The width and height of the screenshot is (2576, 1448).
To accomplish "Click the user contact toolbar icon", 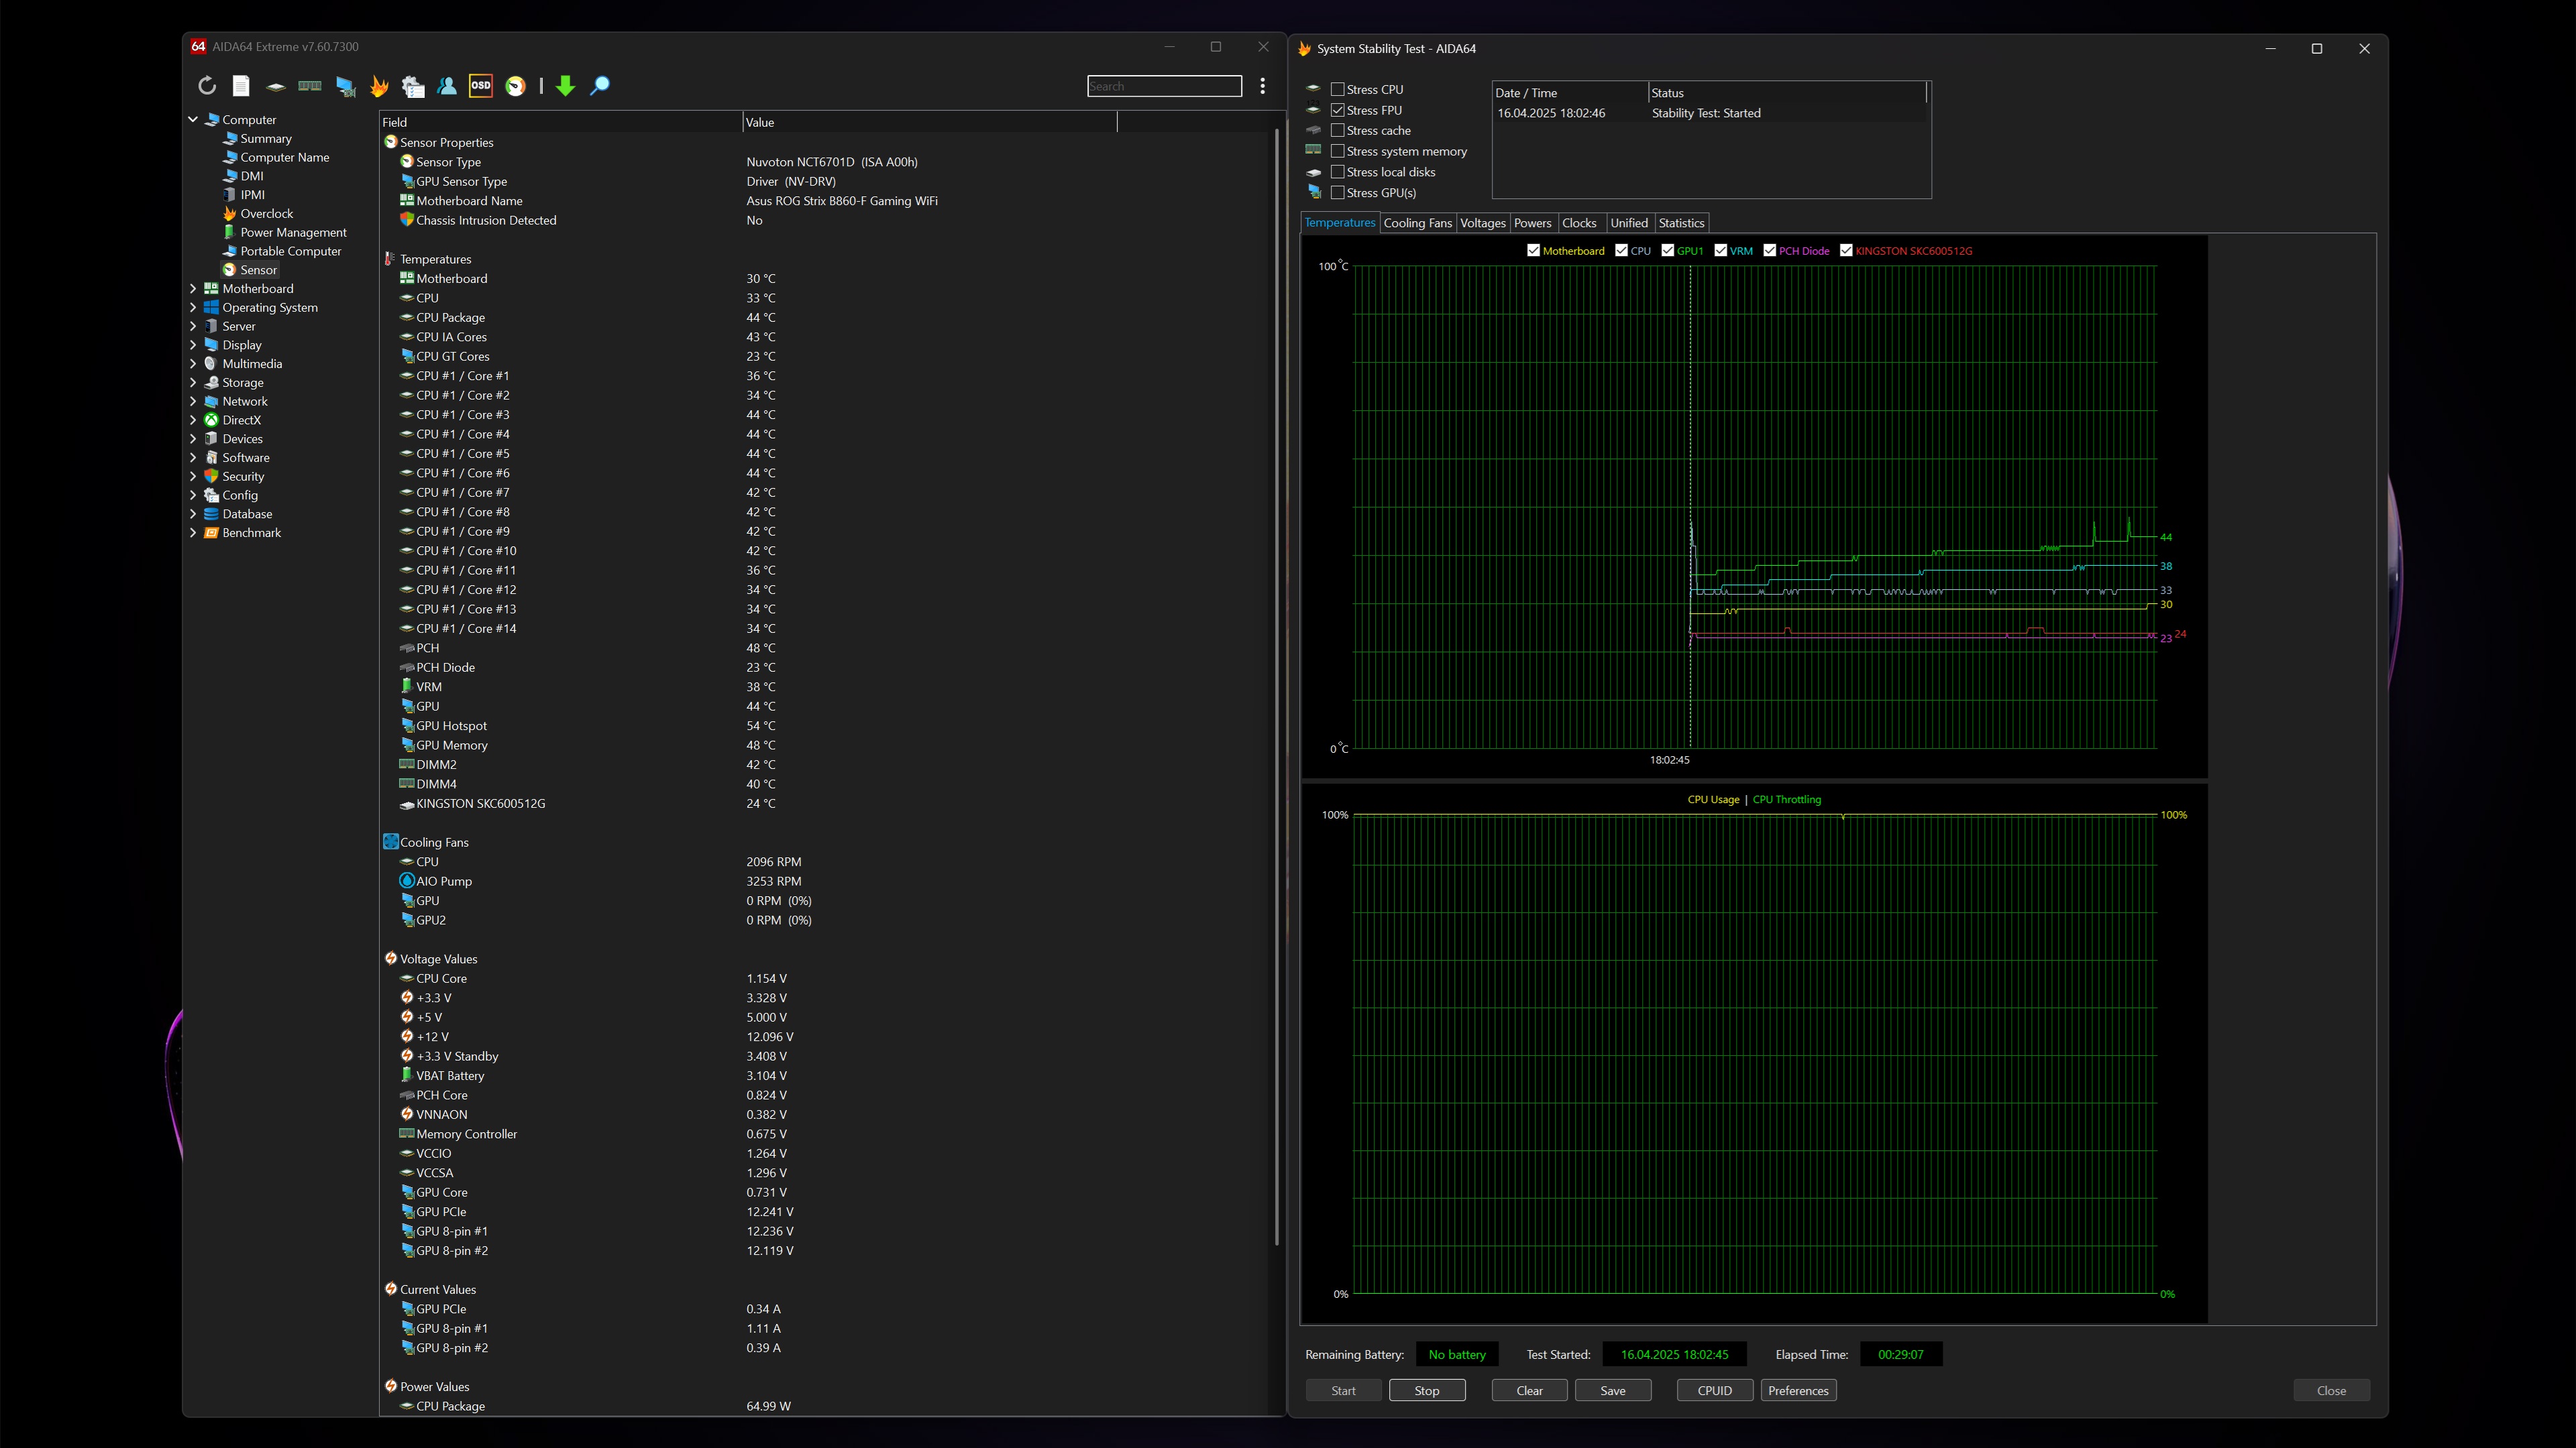I will tap(447, 86).
